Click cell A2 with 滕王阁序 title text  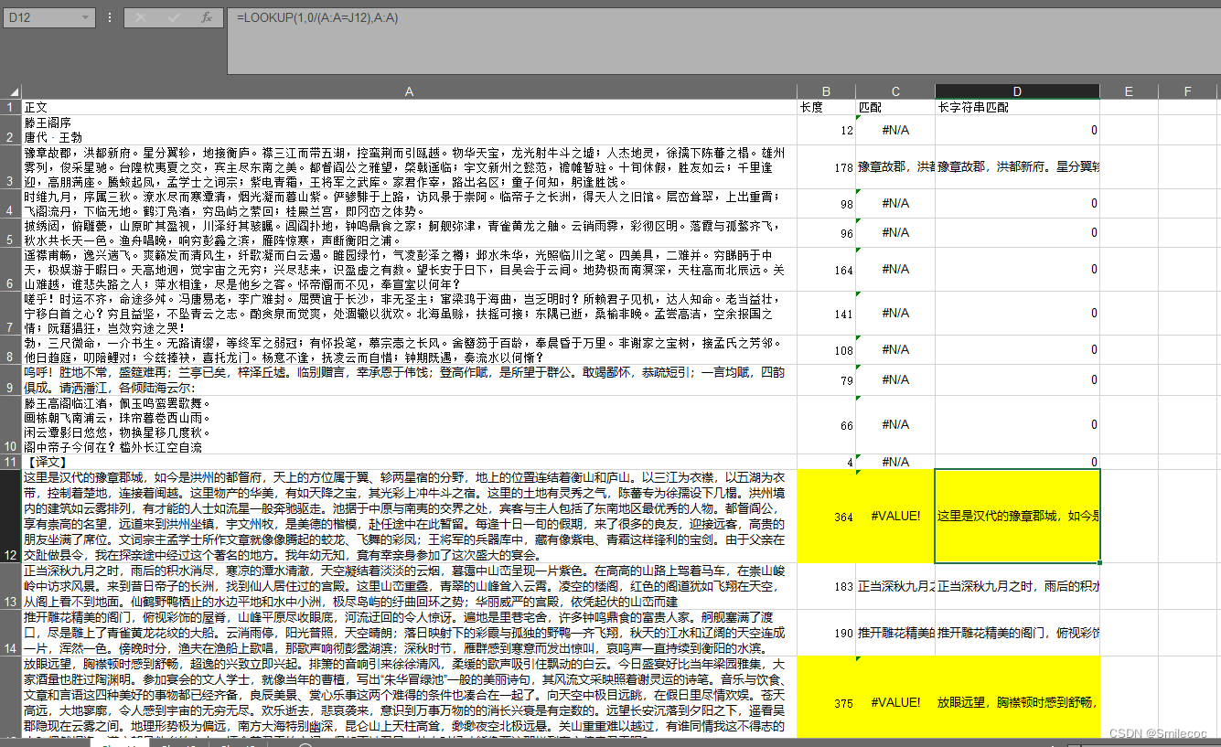(x=409, y=130)
